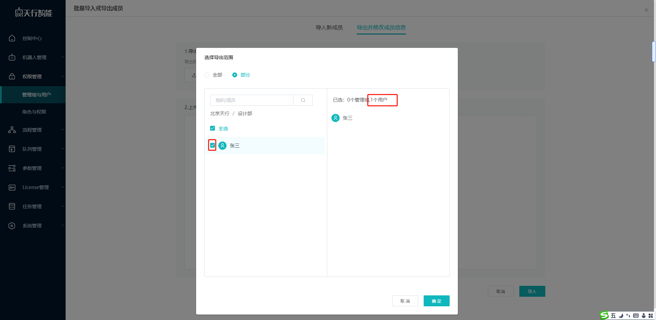This screenshot has height=320, width=656.
Task: Click the 组织/成员 search field
Action: pyautogui.click(x=252, y=100)
